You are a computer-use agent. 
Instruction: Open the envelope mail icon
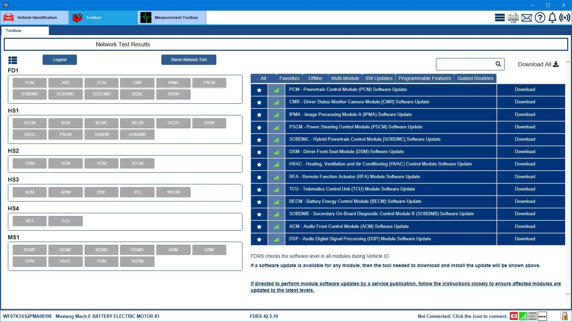tap(527, 18)
